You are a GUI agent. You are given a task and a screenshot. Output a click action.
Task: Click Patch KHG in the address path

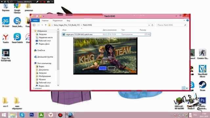[x=87, y=25]
